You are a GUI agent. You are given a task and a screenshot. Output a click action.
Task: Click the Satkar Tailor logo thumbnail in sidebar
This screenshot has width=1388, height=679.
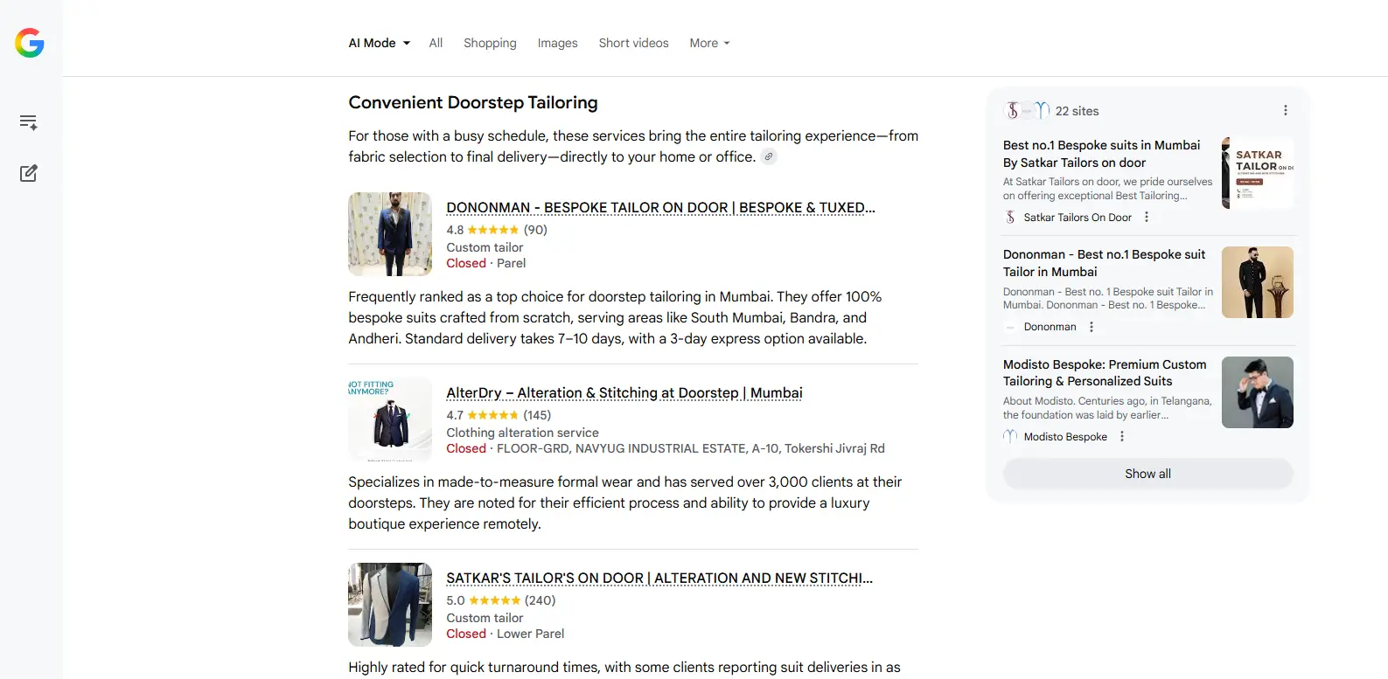[1257, 173]
